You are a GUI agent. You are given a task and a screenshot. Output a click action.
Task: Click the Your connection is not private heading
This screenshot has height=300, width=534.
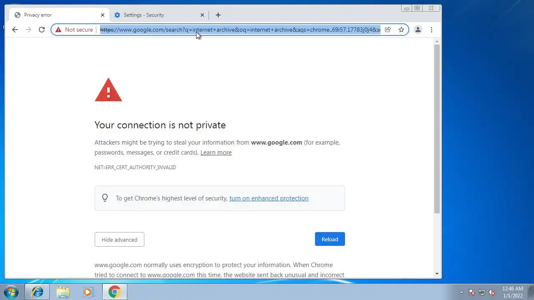[160, 125]
